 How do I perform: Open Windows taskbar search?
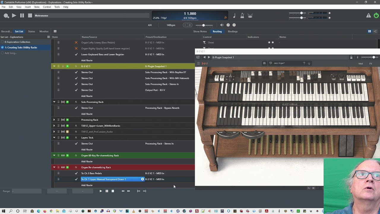pyautogui.click(x=11, y=211)
